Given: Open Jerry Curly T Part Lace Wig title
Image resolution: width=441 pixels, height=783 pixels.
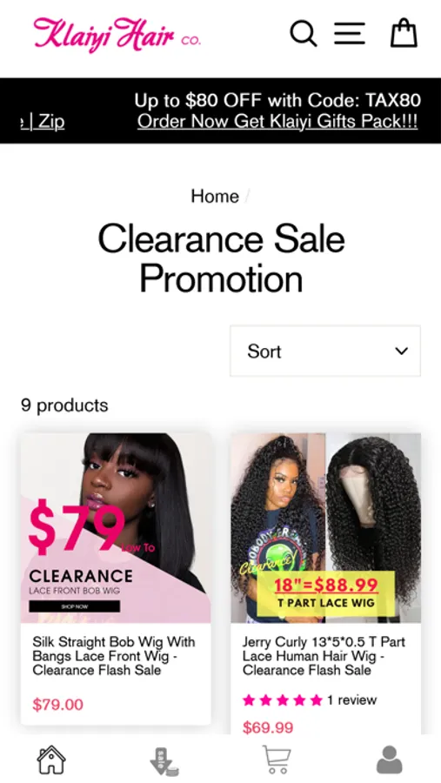Looking at the screenshot, I should 324,656.
